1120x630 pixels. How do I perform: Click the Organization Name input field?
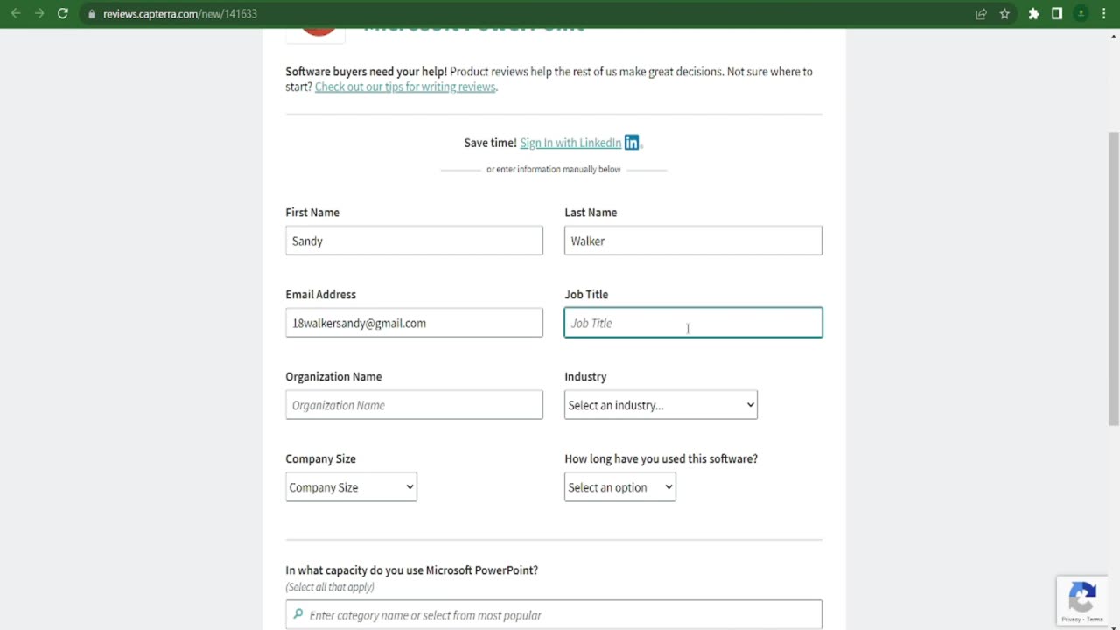[414, 405]
